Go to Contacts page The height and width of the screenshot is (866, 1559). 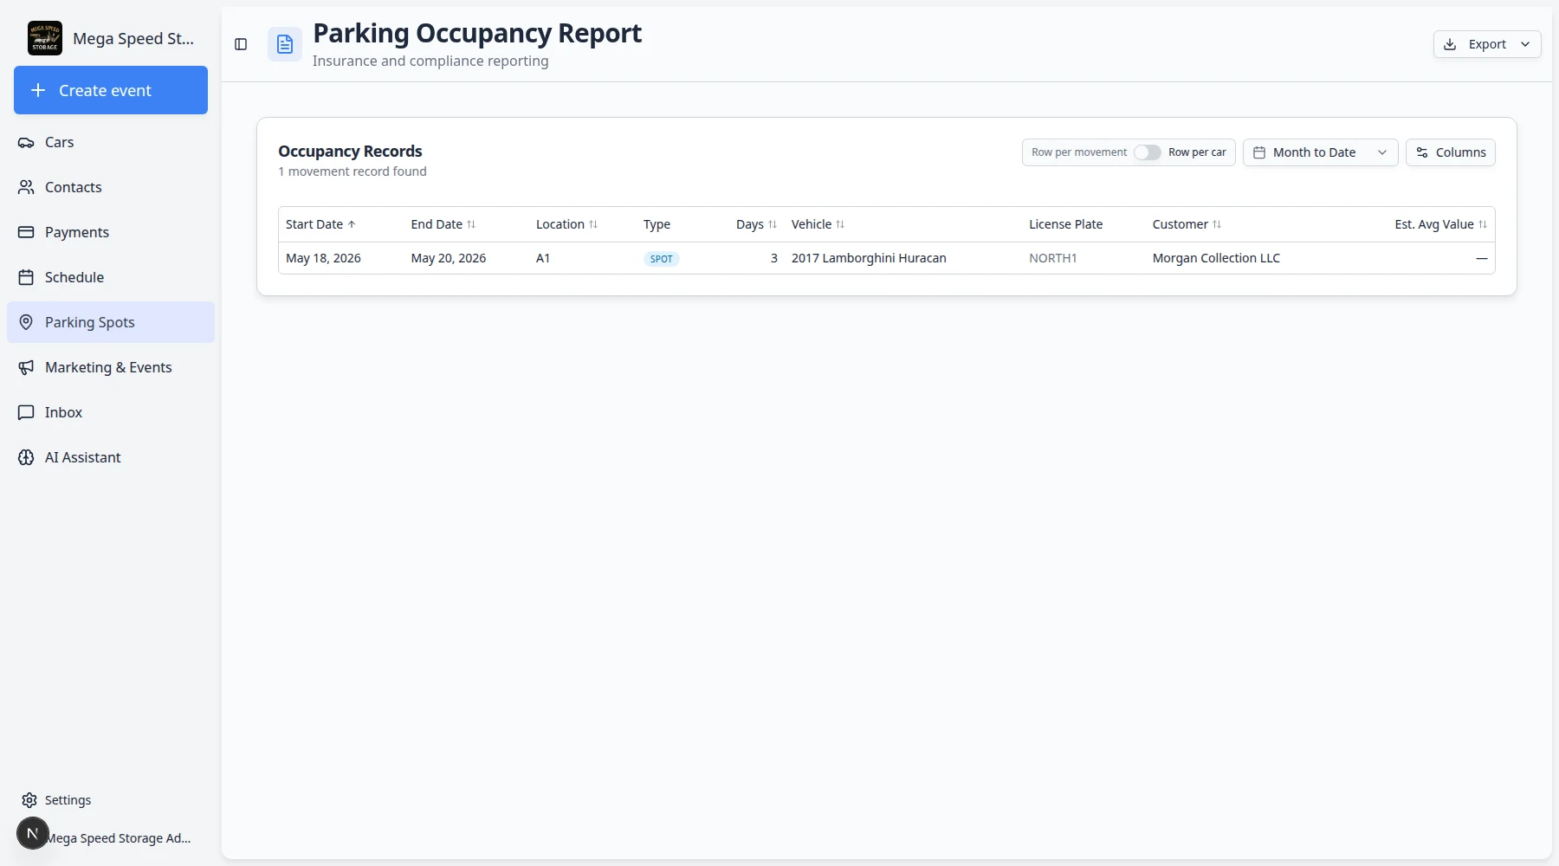(111, 187)
